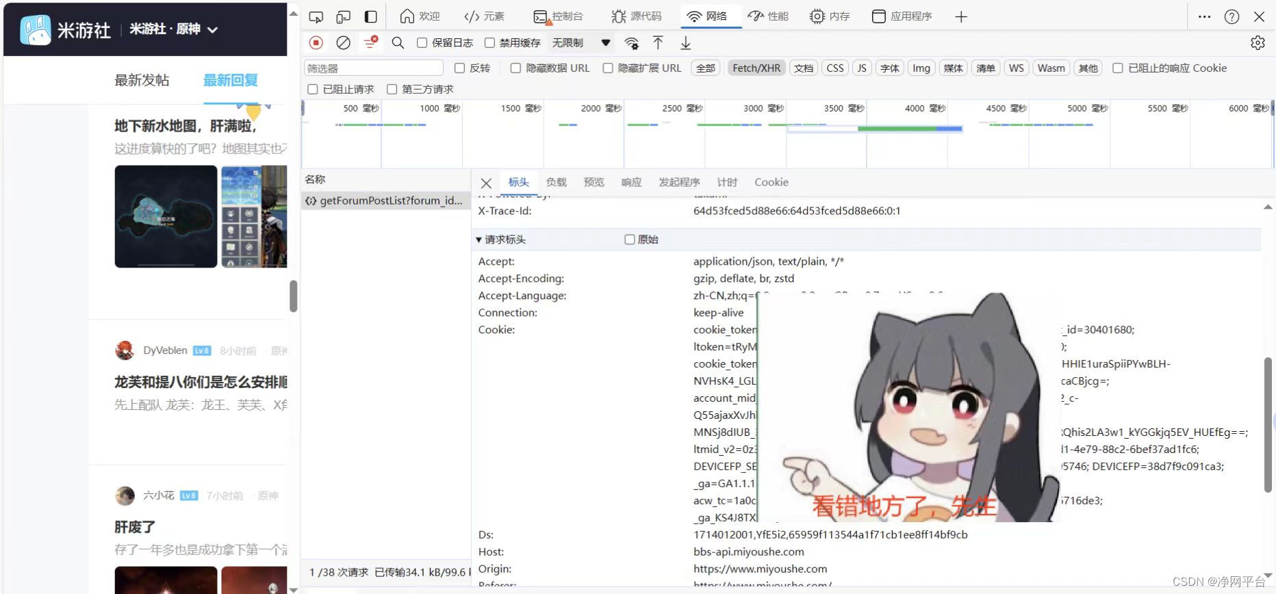Select getForumPostList request row

(386, 201)
